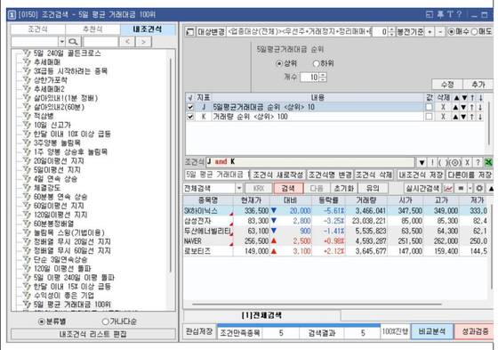The height and width of the screenshot is (350, 498).
Task: Open settings gear in results toolbar
Action: [479, 189]
